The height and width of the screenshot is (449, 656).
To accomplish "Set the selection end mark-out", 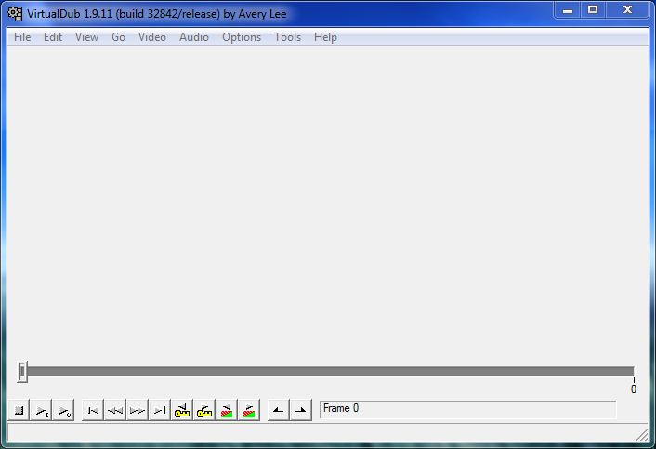I will tap(300, 410).
